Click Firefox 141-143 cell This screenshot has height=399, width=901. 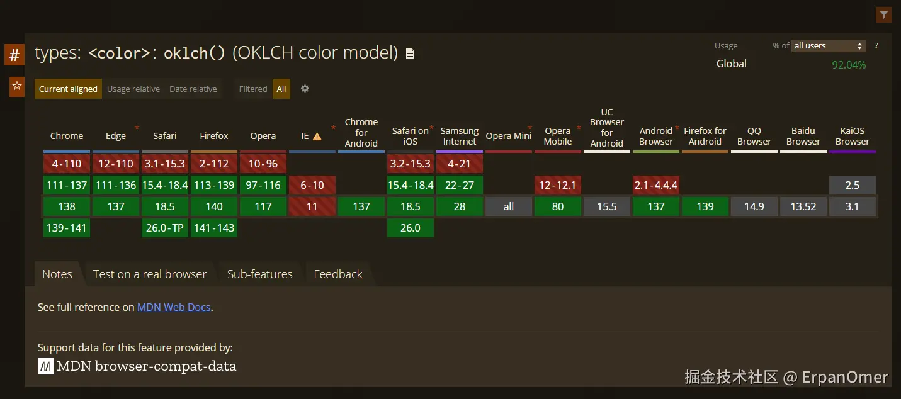pyautogui.click(x=214, y=228)
